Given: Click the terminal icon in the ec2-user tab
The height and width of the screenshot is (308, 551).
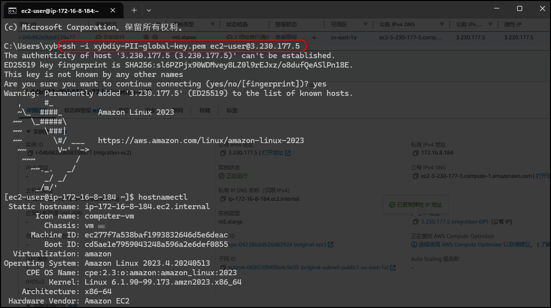Looking at the screenshot, I should click(12, 11).
